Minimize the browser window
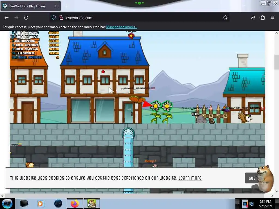 [x=263, y=3]
